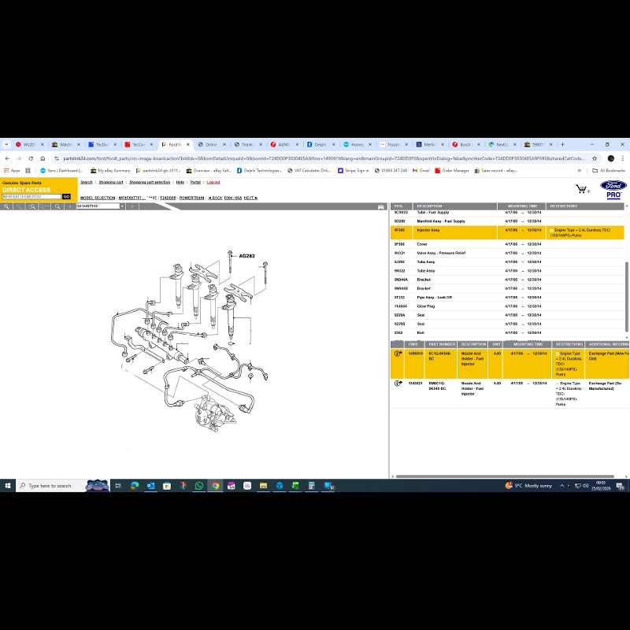This screenshot has height=630, width=630.
Task: Add part 8C1Q-9K546-BC using its row icon
Action: tap(398, 354)
